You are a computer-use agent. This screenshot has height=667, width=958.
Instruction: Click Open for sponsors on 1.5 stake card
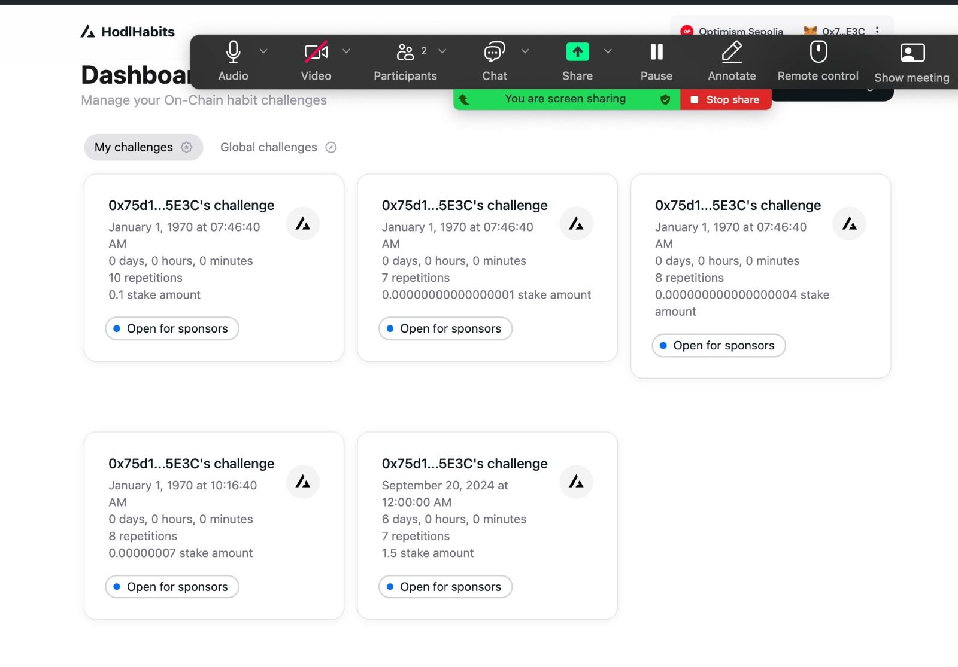pyautogui.click(x=445, y=587)
